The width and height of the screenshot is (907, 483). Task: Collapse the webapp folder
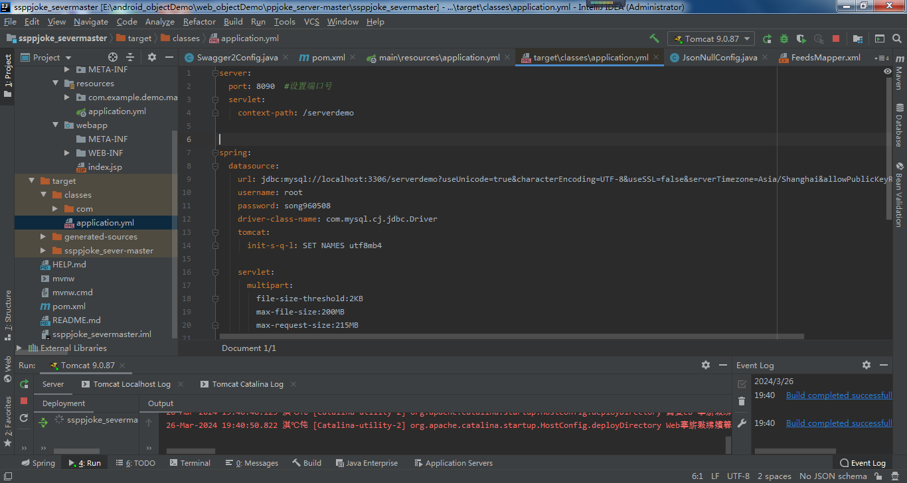click(55, 125)
